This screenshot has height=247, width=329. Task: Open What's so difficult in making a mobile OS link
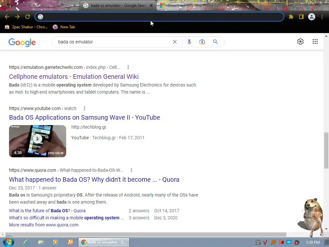(x=67, y=218)
